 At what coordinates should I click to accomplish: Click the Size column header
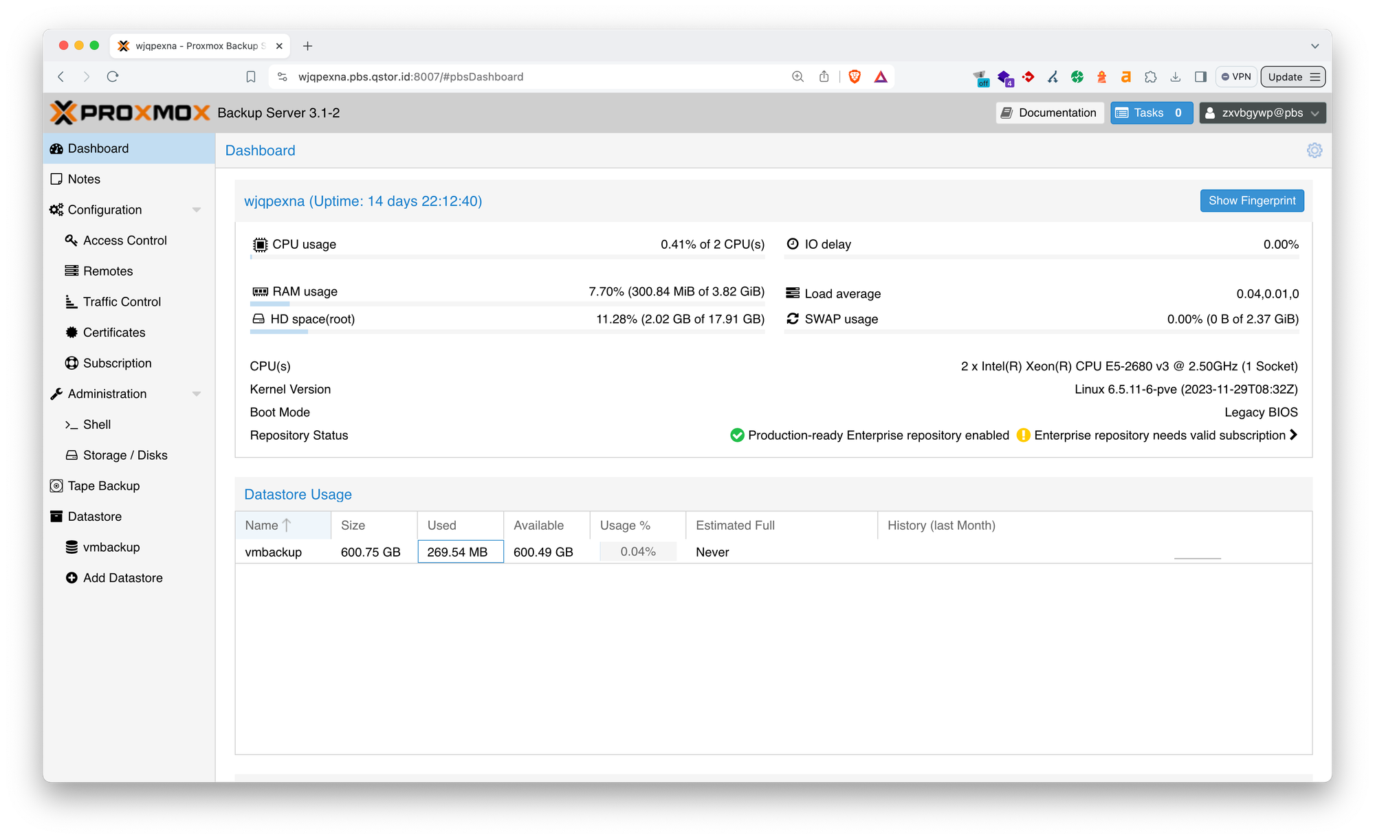373,525
